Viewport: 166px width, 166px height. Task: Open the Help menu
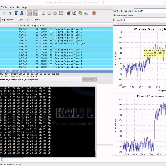tap(24, 8)
